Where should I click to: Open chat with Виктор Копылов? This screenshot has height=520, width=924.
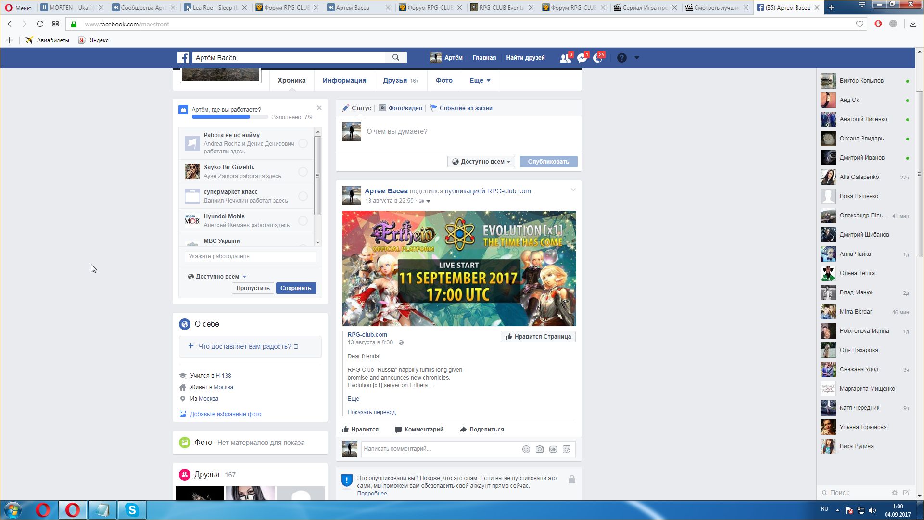[x=865, y=81]
